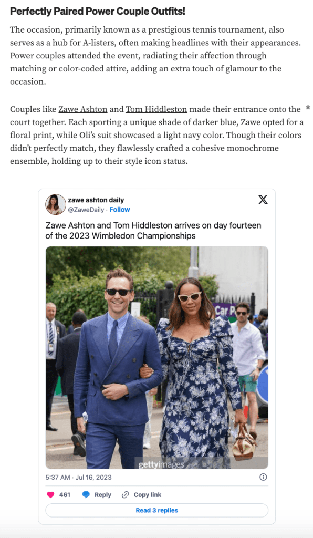This screenshot has height=538, width=313.
Task: Click the 461 likes count
Action: coord(65,495)
